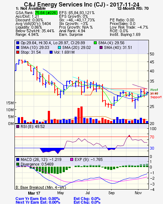Viewport: 163px width, 204px height.
Task: Click the blue SMA (10) legend swatch
Action: pyautogui.click(x=18, y=47)
